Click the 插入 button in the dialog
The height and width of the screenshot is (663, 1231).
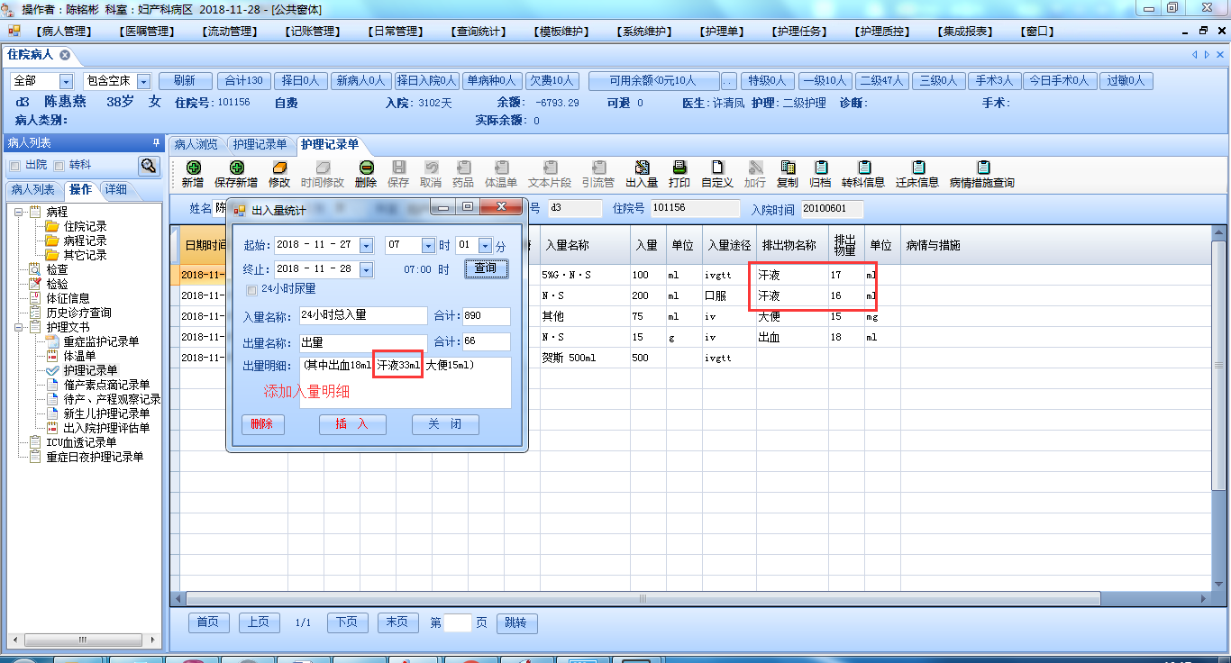point(352,424)
